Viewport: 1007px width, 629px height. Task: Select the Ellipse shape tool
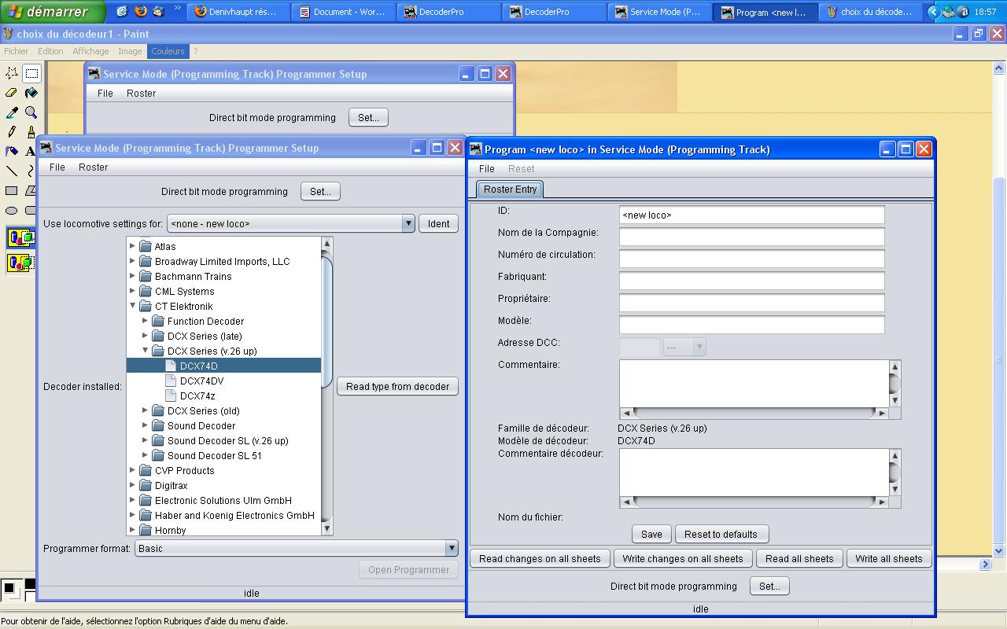12,210
